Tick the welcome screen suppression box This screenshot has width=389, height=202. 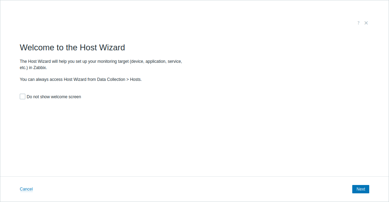point(23,96)
